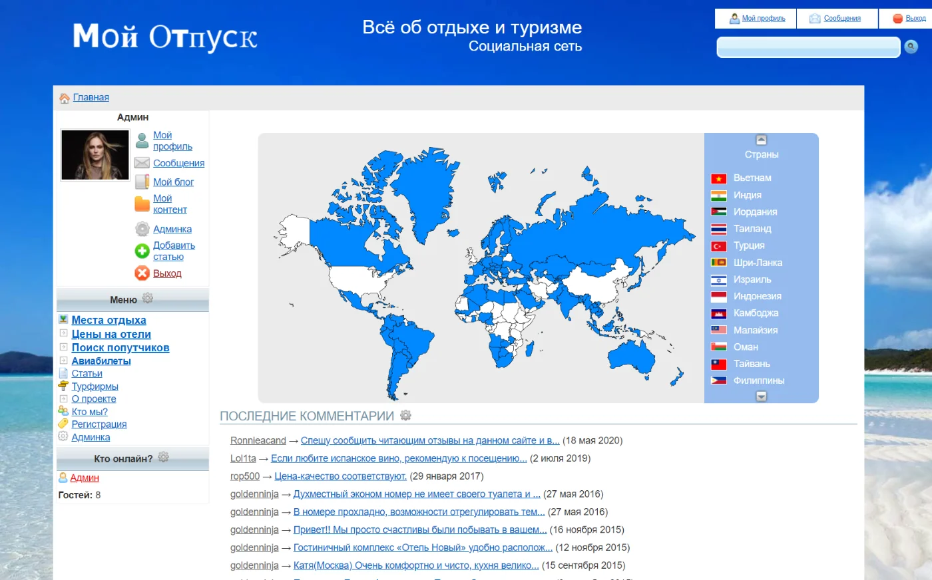Click the Vietnam flag icon
This screenshot has width=932, height=580.
[x=718, y=178]
